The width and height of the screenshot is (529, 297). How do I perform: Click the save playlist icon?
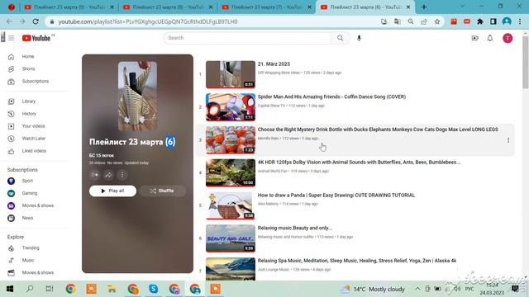click(95, 175)
